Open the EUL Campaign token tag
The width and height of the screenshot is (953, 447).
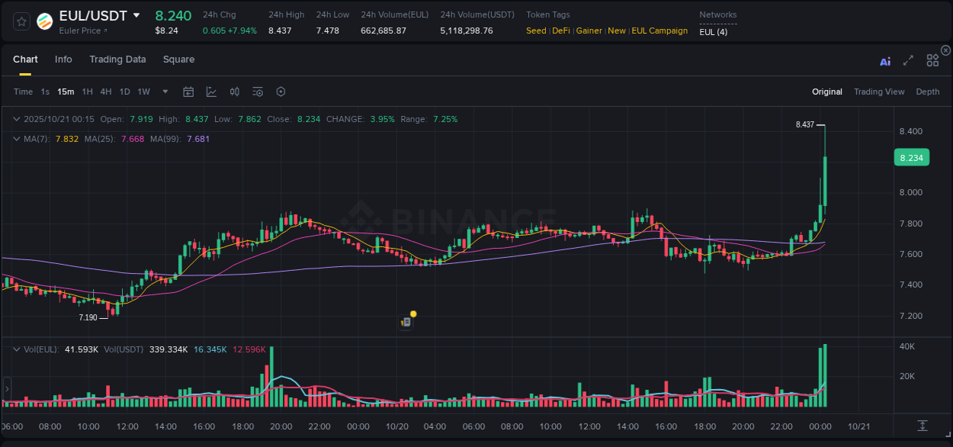(659, 31)
